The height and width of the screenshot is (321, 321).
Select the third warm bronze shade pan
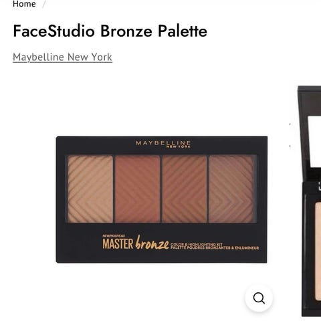(x=185, y=189)
